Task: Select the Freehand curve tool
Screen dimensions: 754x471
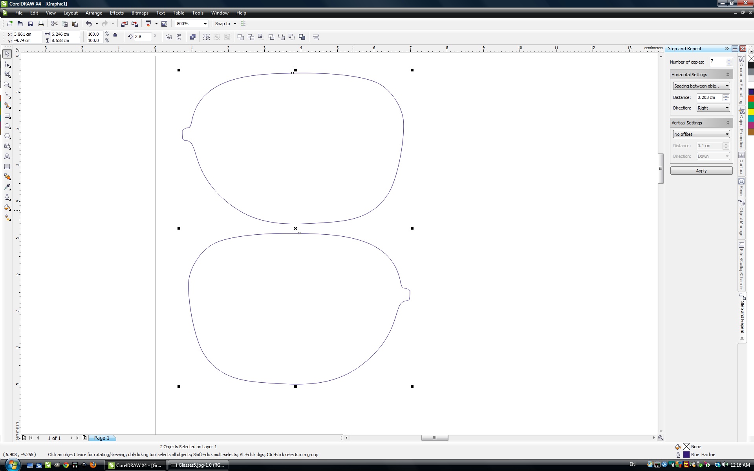Action: pos(7,95)
